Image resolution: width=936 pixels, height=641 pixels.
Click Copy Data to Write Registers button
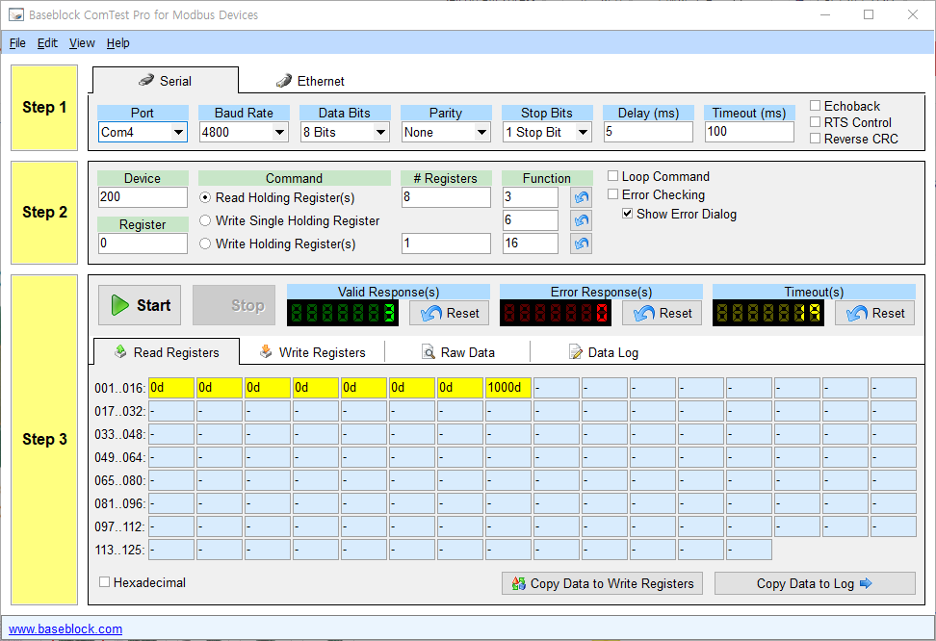pyautogui.click(x=602, y=583)
